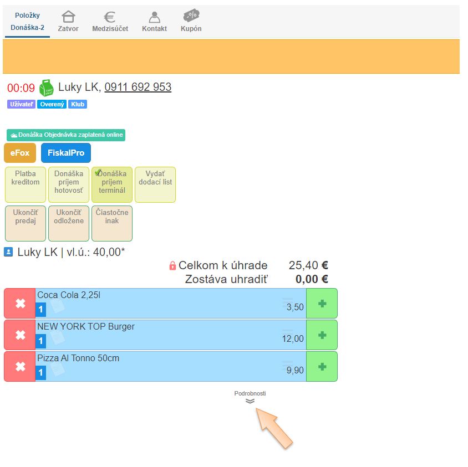Click the green takeaway bag icon
The width and height of the screenshot is (468, 467).
[46, 88]
